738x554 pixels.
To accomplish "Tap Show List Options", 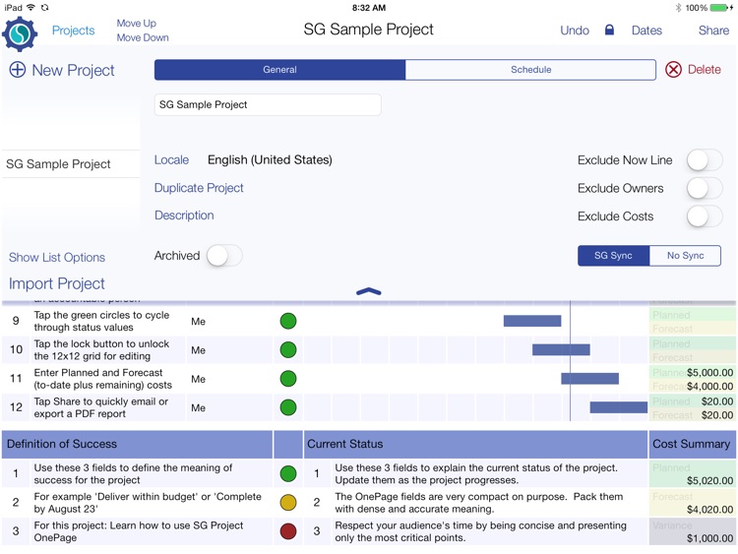I will [x=57, y=258].
